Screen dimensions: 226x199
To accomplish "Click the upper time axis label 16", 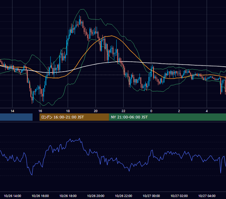I will click(x=40, y=111).
